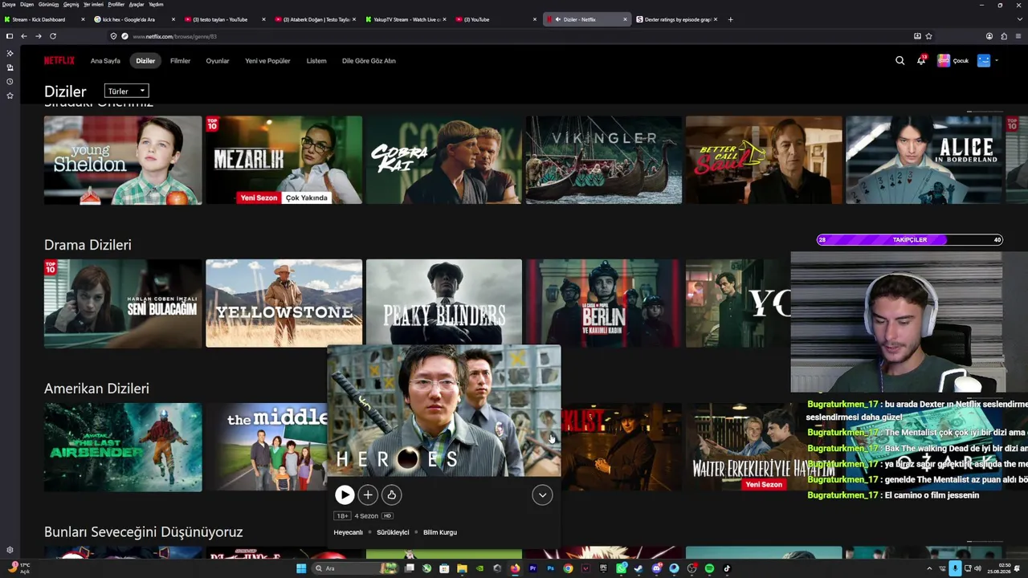Image resolution: width=1028 pixels, height=578 pixels.
Task: Open Google Chrome from the taskbar
Action: (568, 568)
